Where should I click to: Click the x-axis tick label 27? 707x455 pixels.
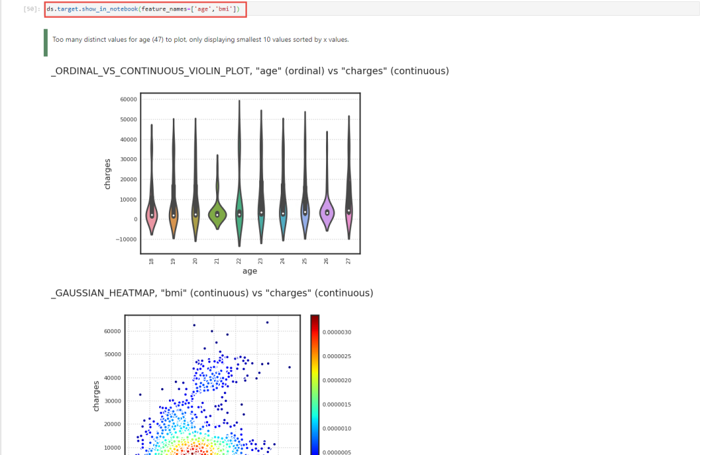(x=348, y=261)
